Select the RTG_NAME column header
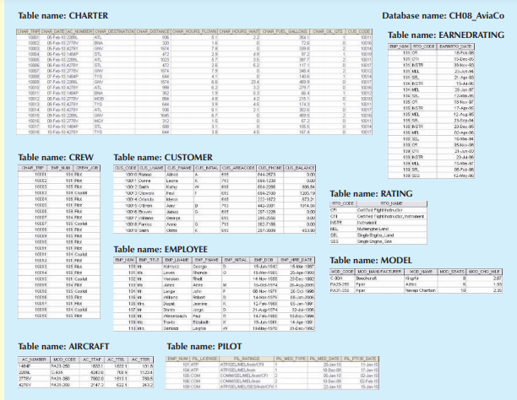The height and width of the screenshot is (400, 517). pyautogui.click(x=391, y=203)
